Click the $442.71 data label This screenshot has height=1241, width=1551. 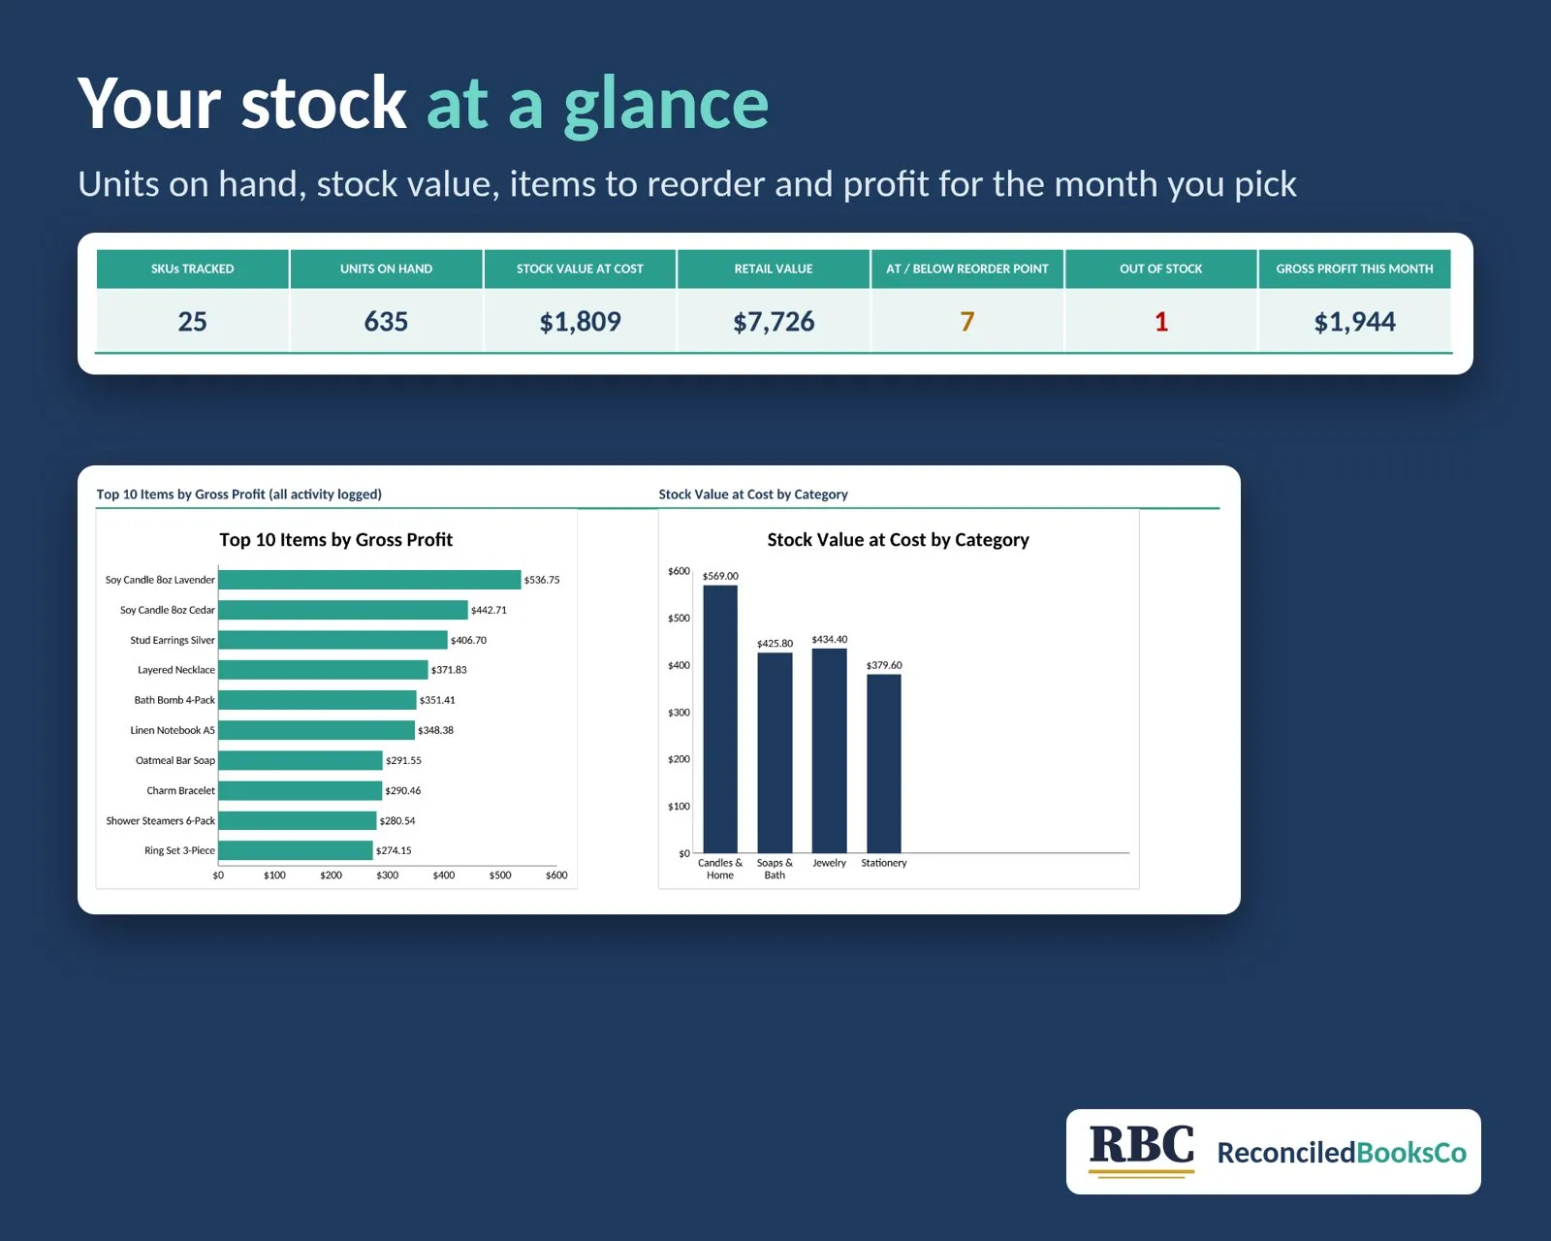coord(489,610)
